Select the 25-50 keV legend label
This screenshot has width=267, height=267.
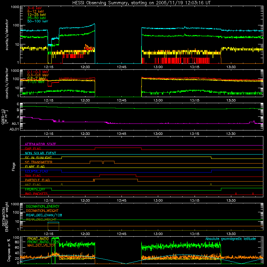[x=37, y=18]
